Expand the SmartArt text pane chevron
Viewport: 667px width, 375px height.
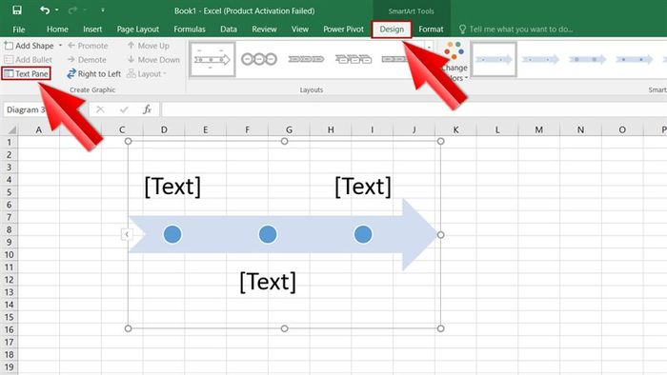tap(127, 234)
